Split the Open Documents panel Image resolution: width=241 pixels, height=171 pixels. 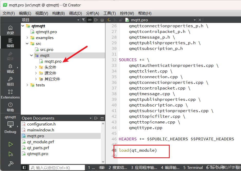tap(96, 118)
